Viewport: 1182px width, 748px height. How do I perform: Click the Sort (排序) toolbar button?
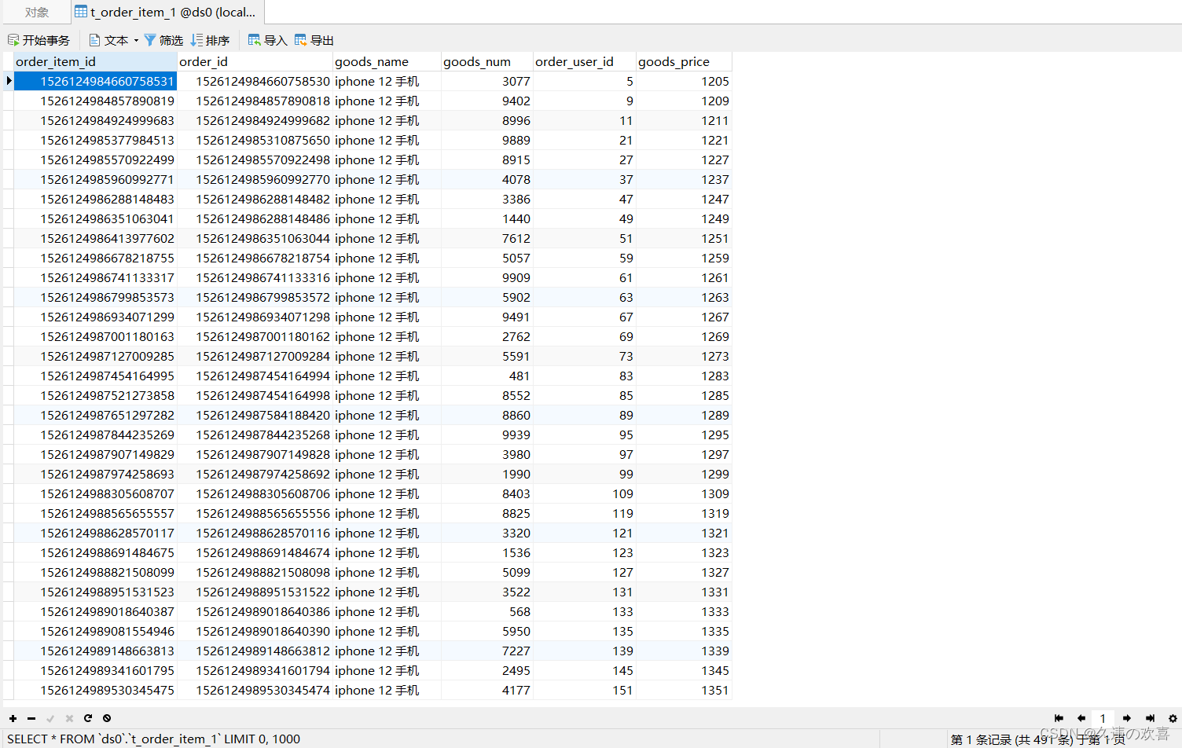210,40
